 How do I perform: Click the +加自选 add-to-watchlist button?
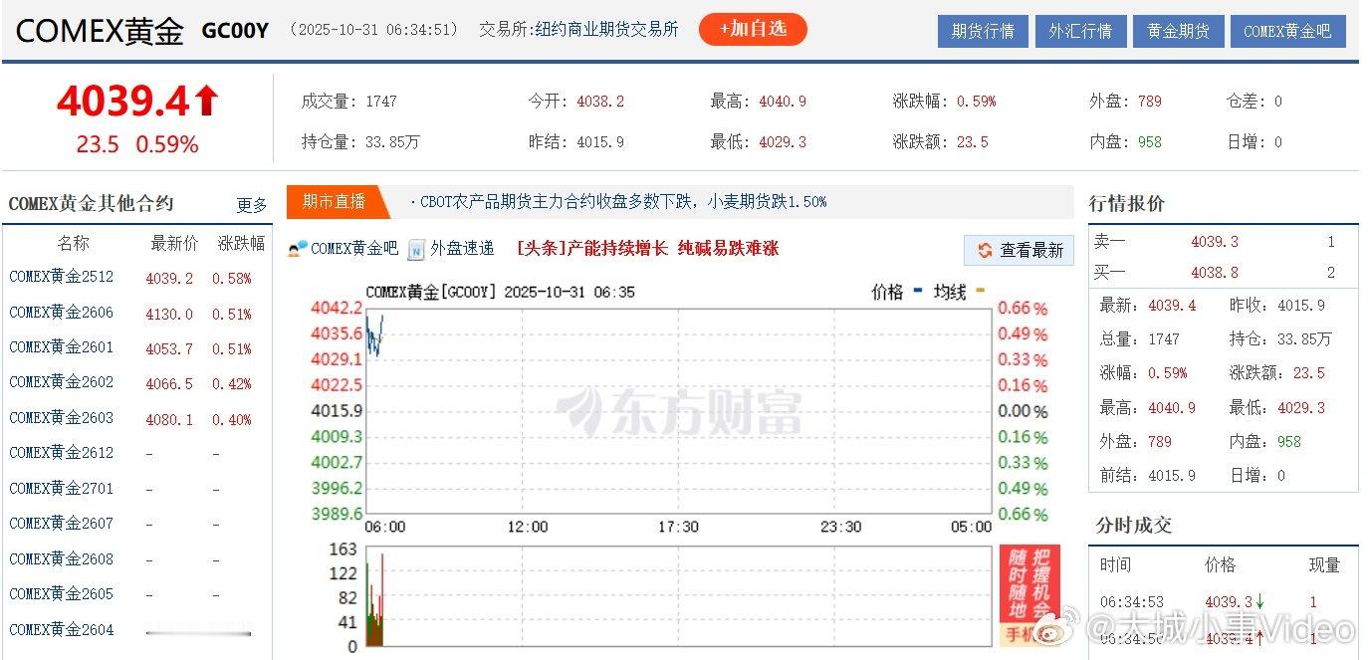tap(753, 29)
